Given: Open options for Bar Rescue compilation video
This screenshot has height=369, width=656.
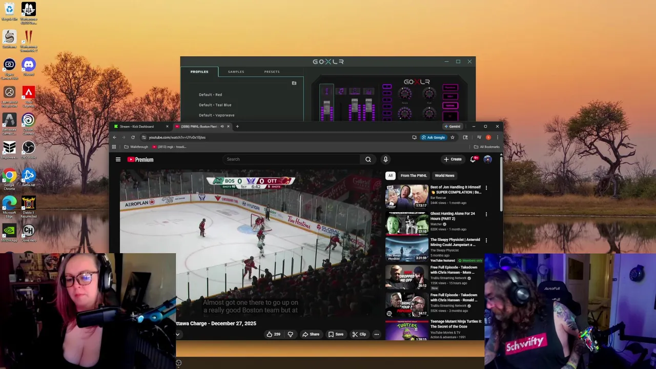Looking at the screenshot, I should [x=486, y=188].
